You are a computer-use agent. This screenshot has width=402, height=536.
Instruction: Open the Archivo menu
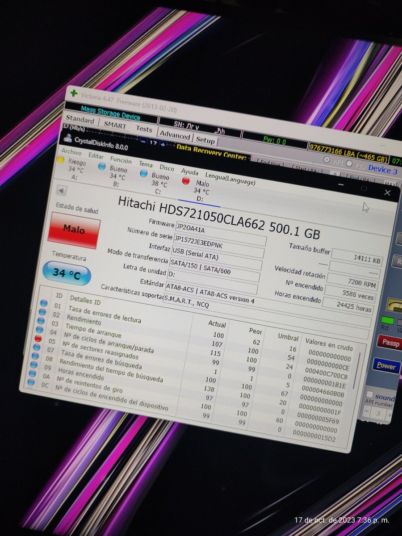pos(71,152)
